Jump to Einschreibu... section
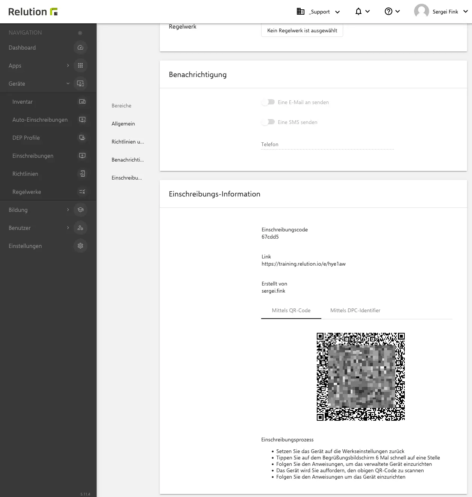Viewport: 472px width, 497px height. (127, 178)
